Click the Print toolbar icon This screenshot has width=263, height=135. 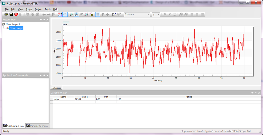(37, 14)
